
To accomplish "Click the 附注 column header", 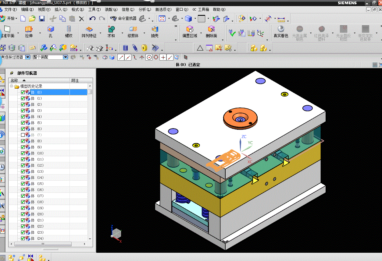I will (81, 80).
